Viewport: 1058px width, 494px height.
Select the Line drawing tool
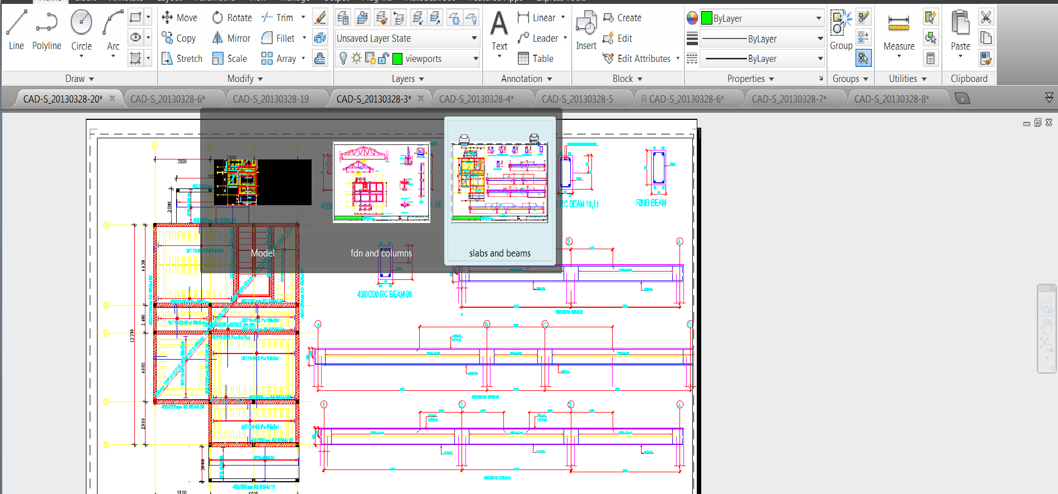point(16,31)
